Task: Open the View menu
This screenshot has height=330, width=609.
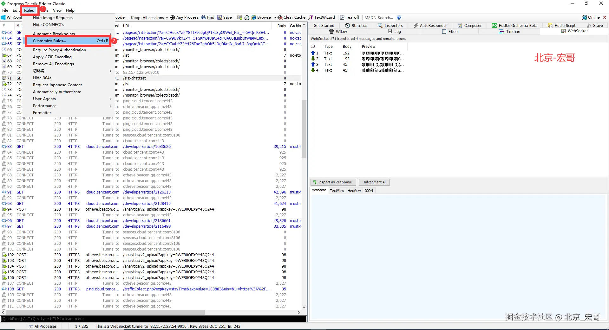Action: pos(57,10)
